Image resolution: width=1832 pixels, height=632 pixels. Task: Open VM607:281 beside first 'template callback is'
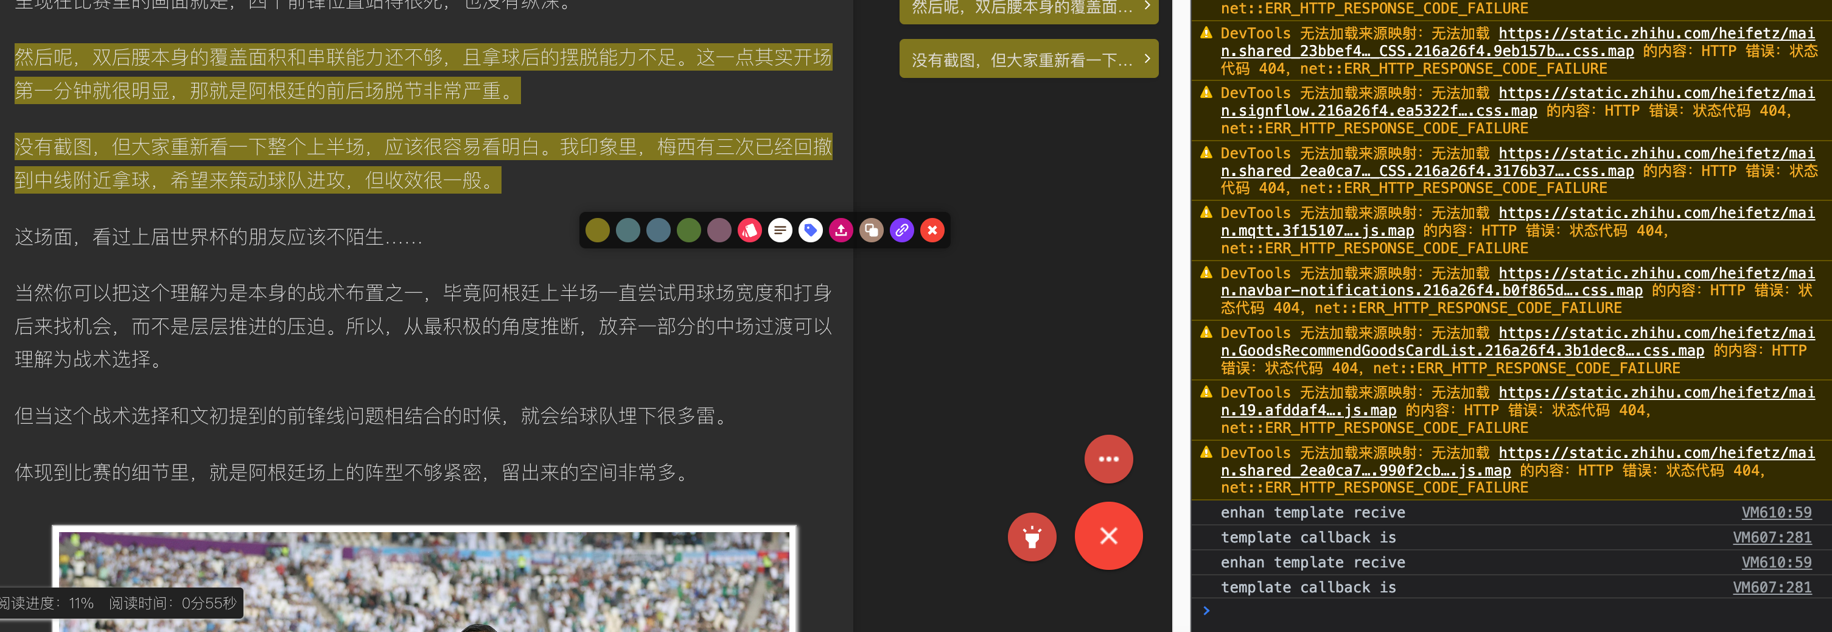[1772, 538]
